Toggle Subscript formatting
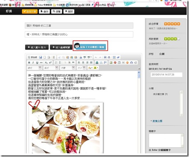The image size is (189, 157). [46, 62]
